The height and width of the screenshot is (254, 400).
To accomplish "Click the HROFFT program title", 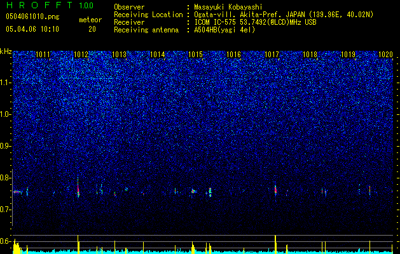I will [40, 5].
